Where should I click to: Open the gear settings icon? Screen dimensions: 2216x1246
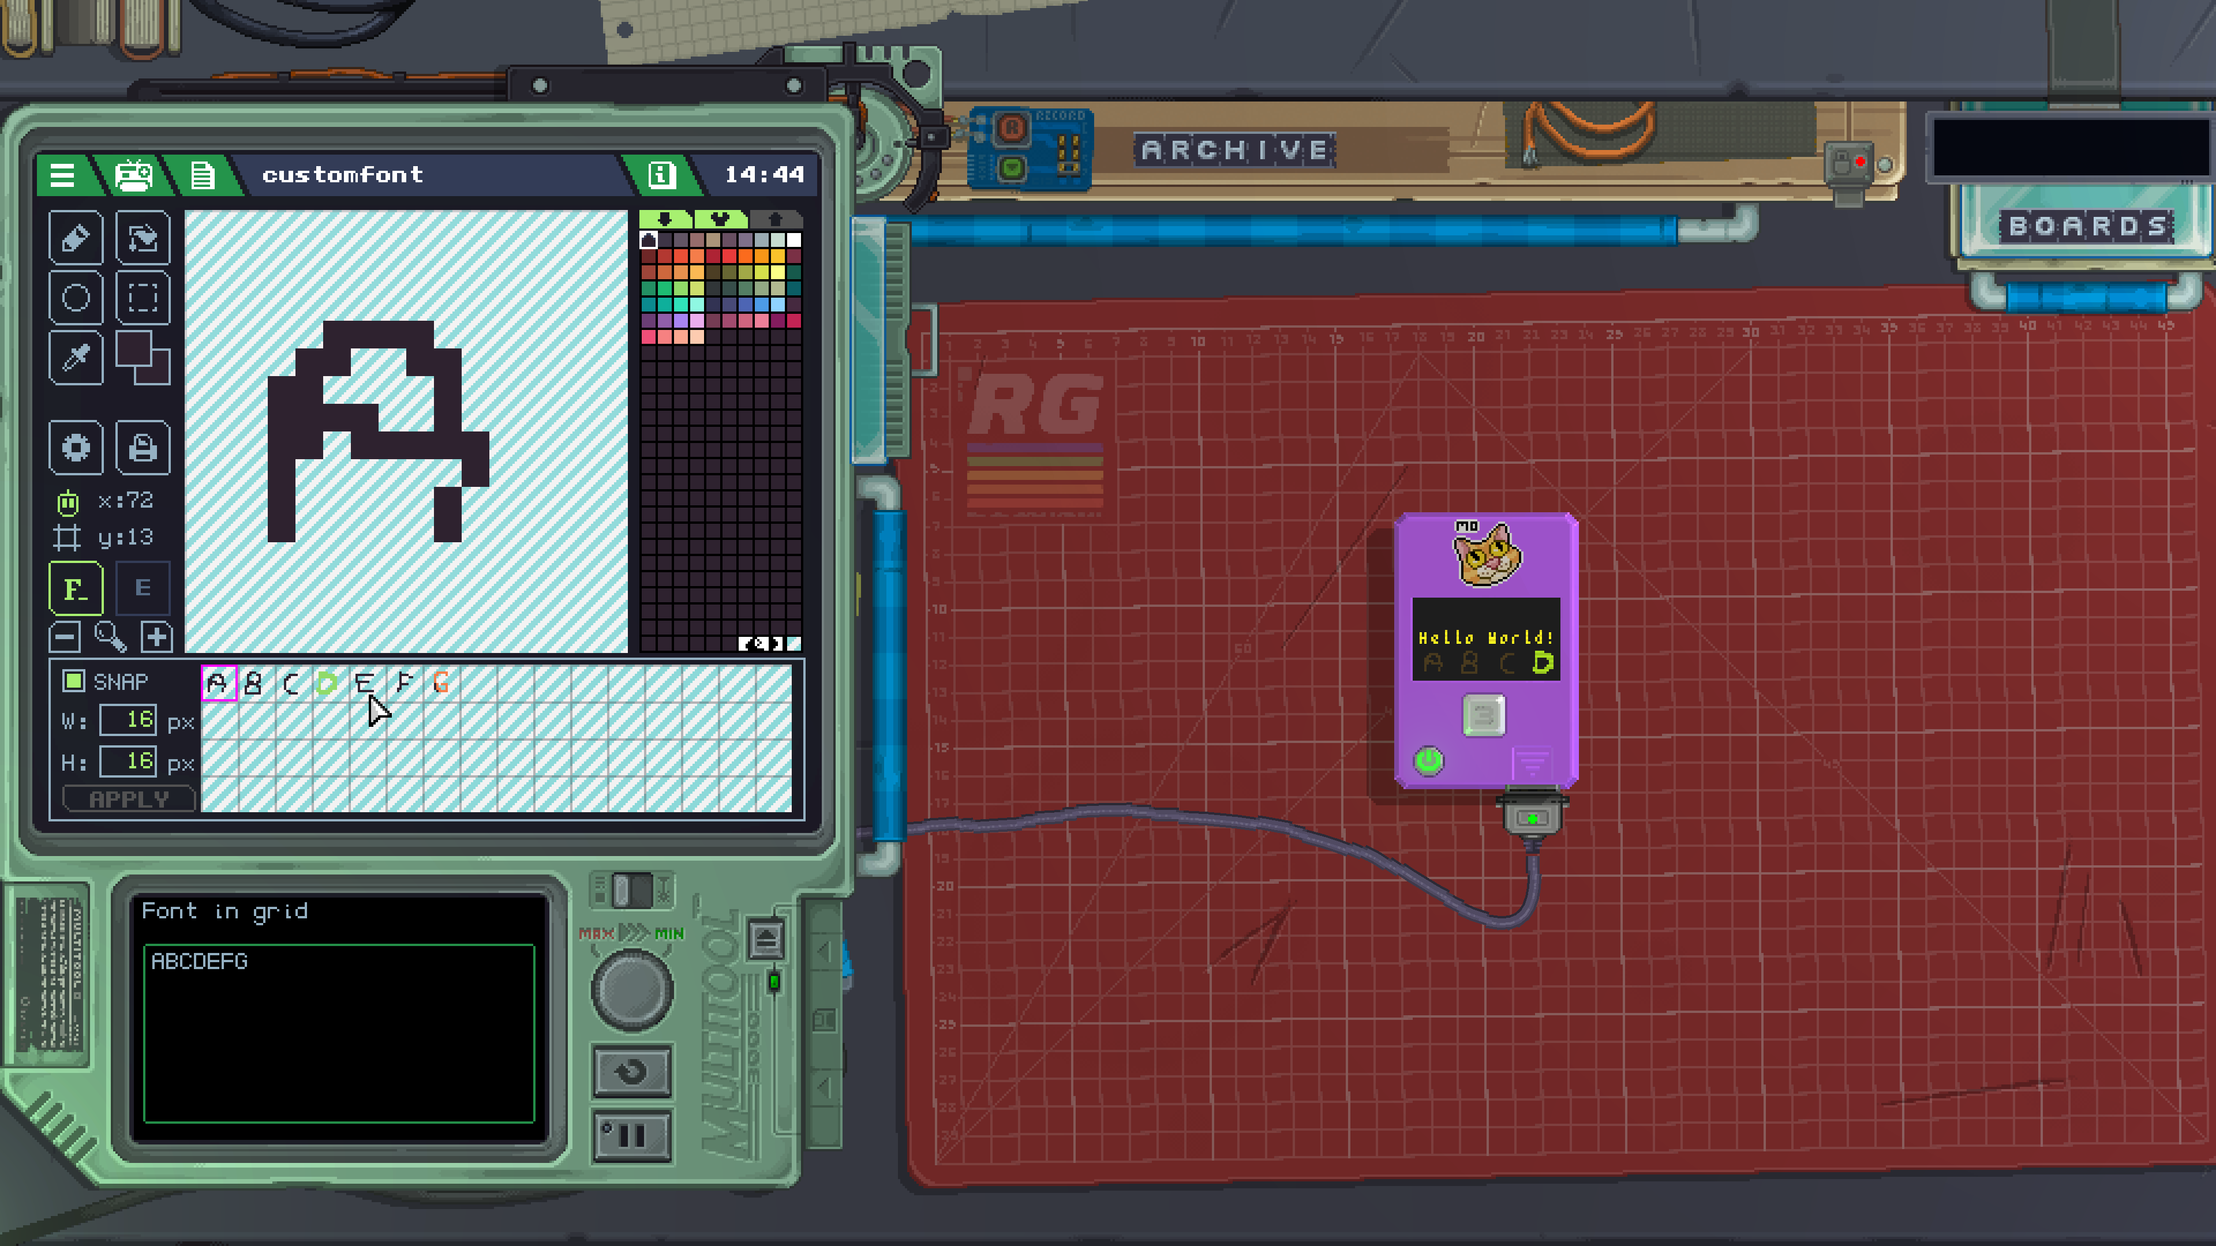[x=76, y=447]
